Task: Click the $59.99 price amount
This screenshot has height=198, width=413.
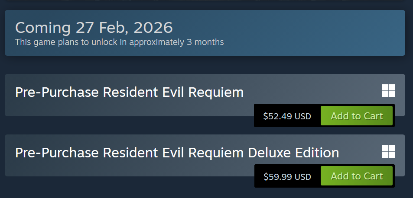Action: coord(278,177)
